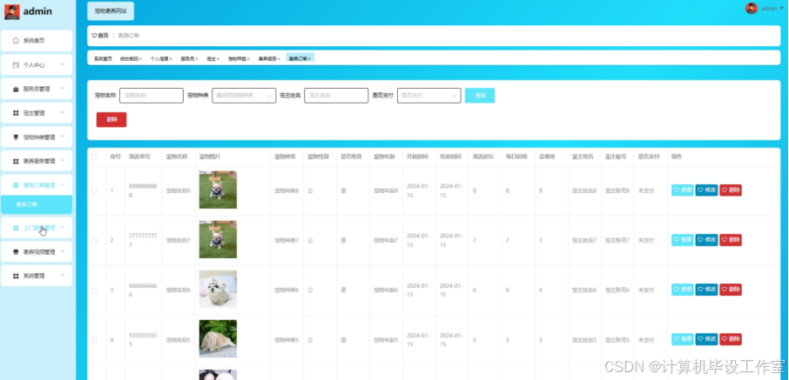Click the 宠主姓名6 cell

pyautogui.click(x=584, y=290)
